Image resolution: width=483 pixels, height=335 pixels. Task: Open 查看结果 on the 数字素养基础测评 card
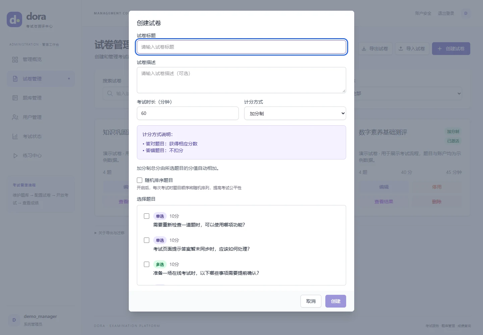click(x=384, y=202)
